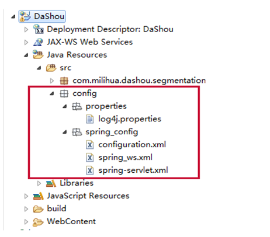
Task: Click the src source folder icon
Action: (x=51, y=68)
